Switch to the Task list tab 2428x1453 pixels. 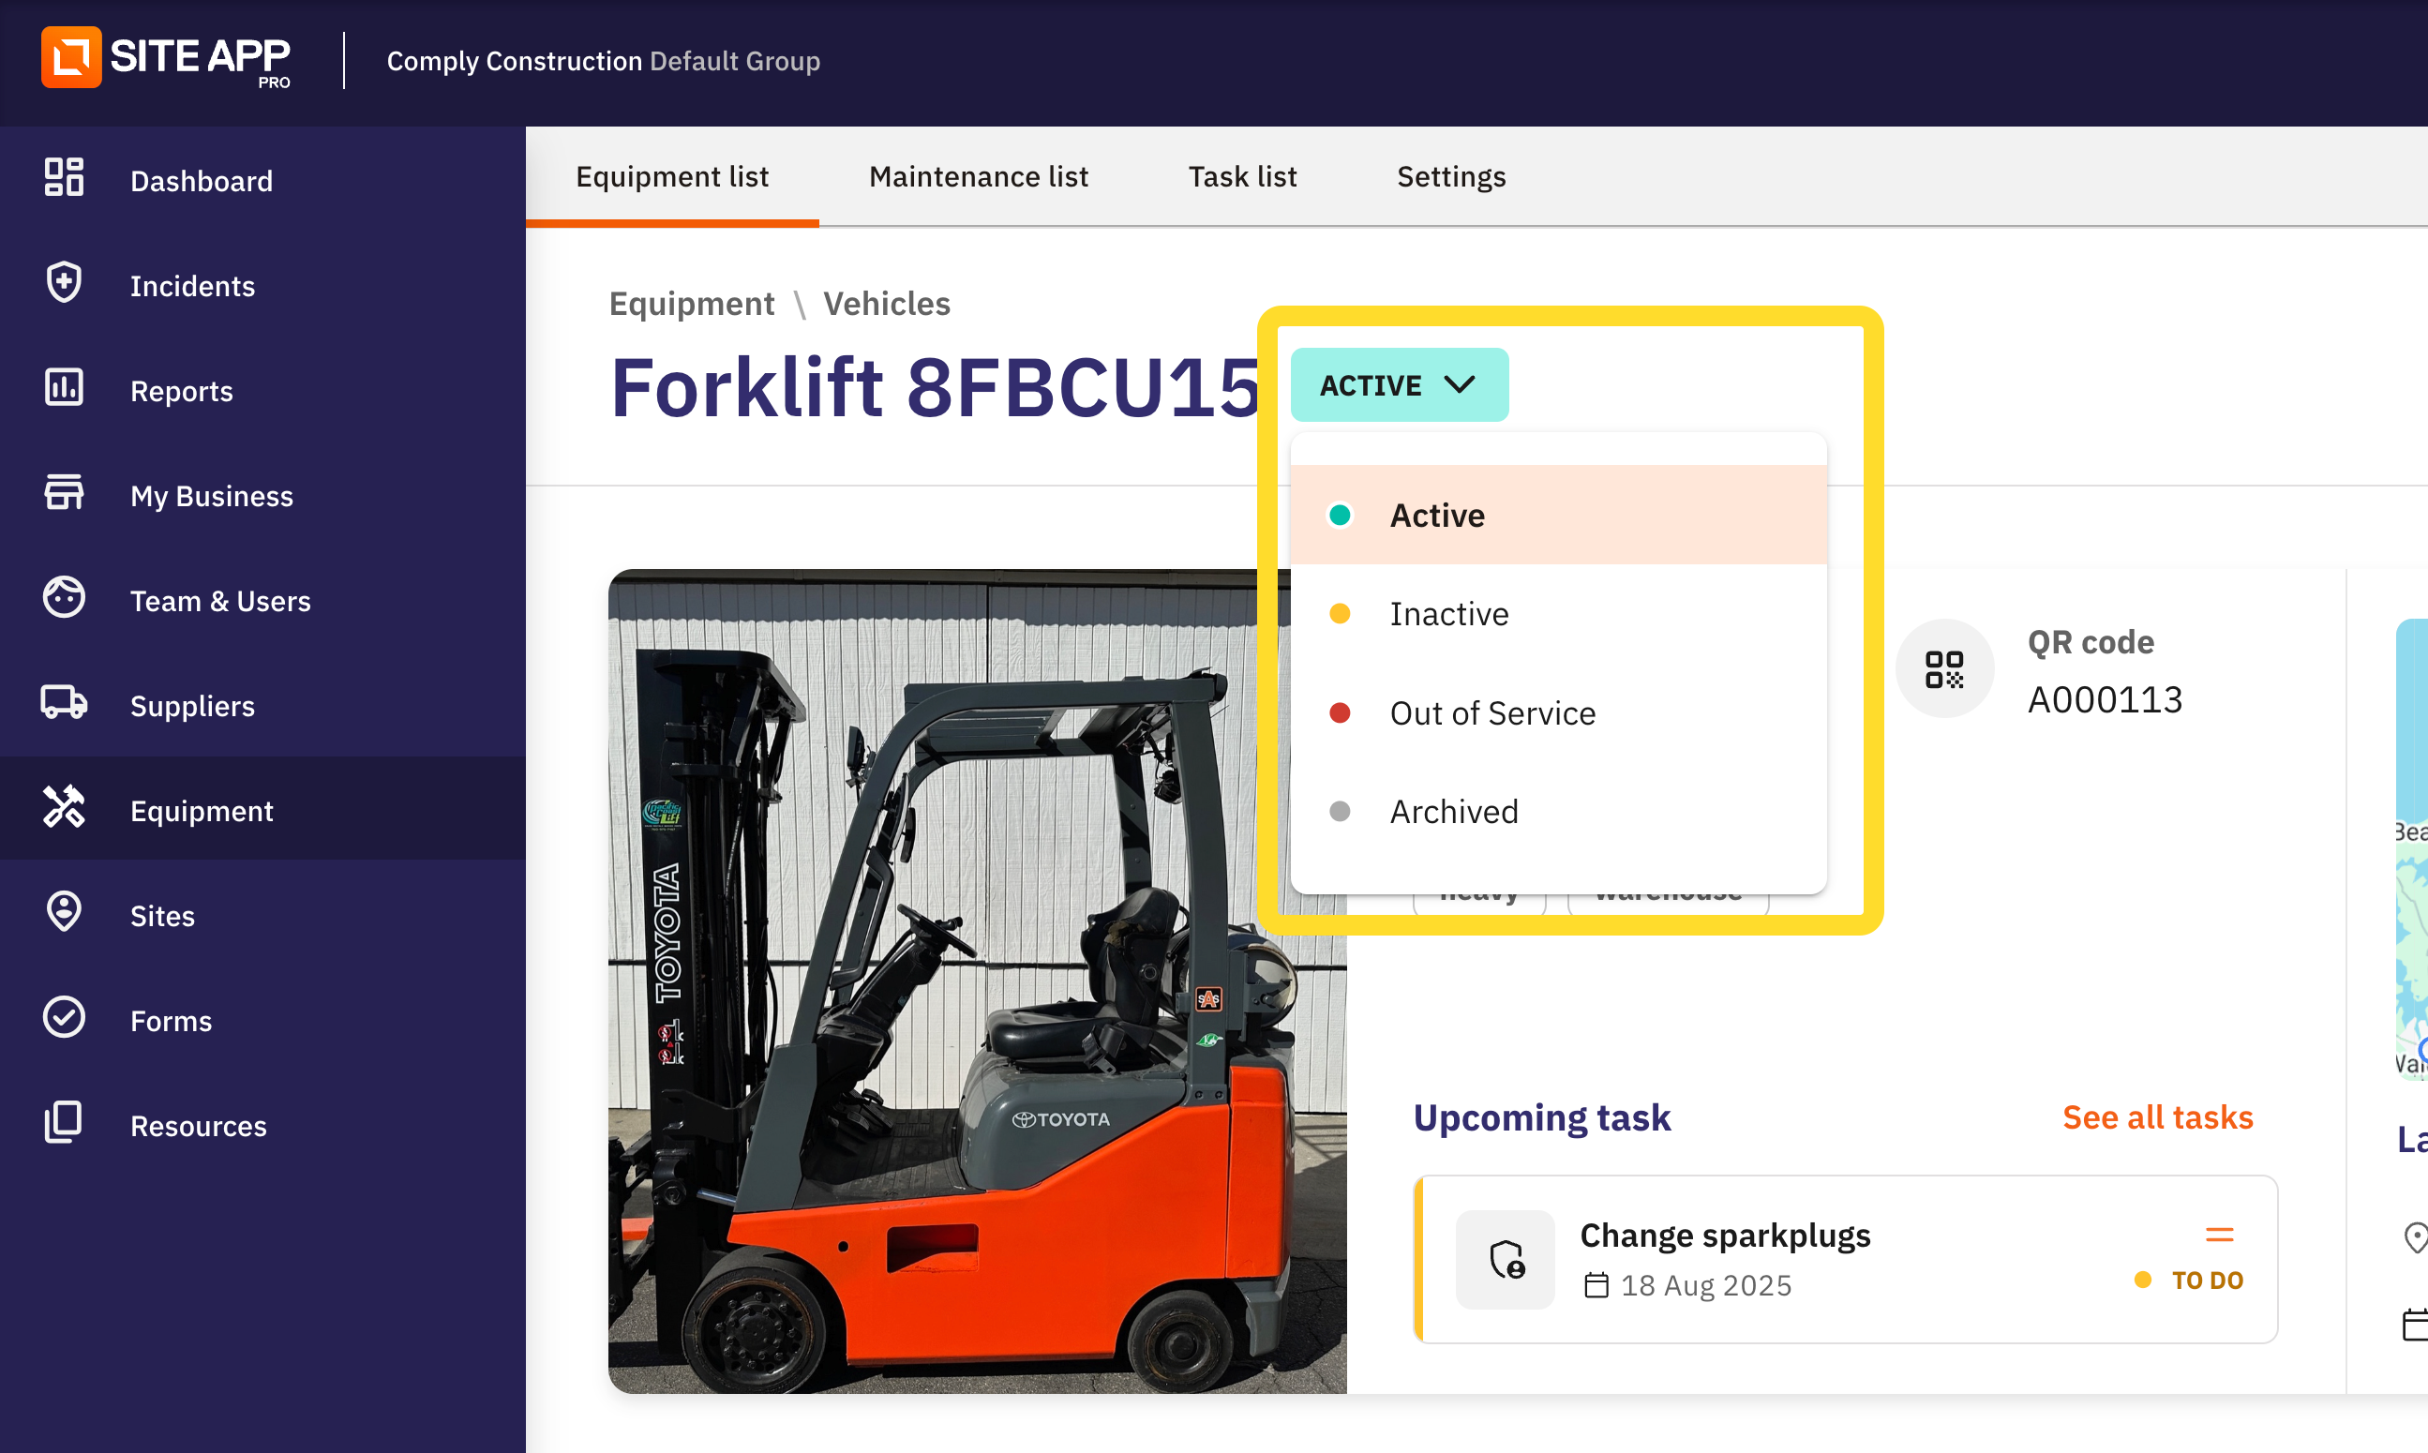1242,177
